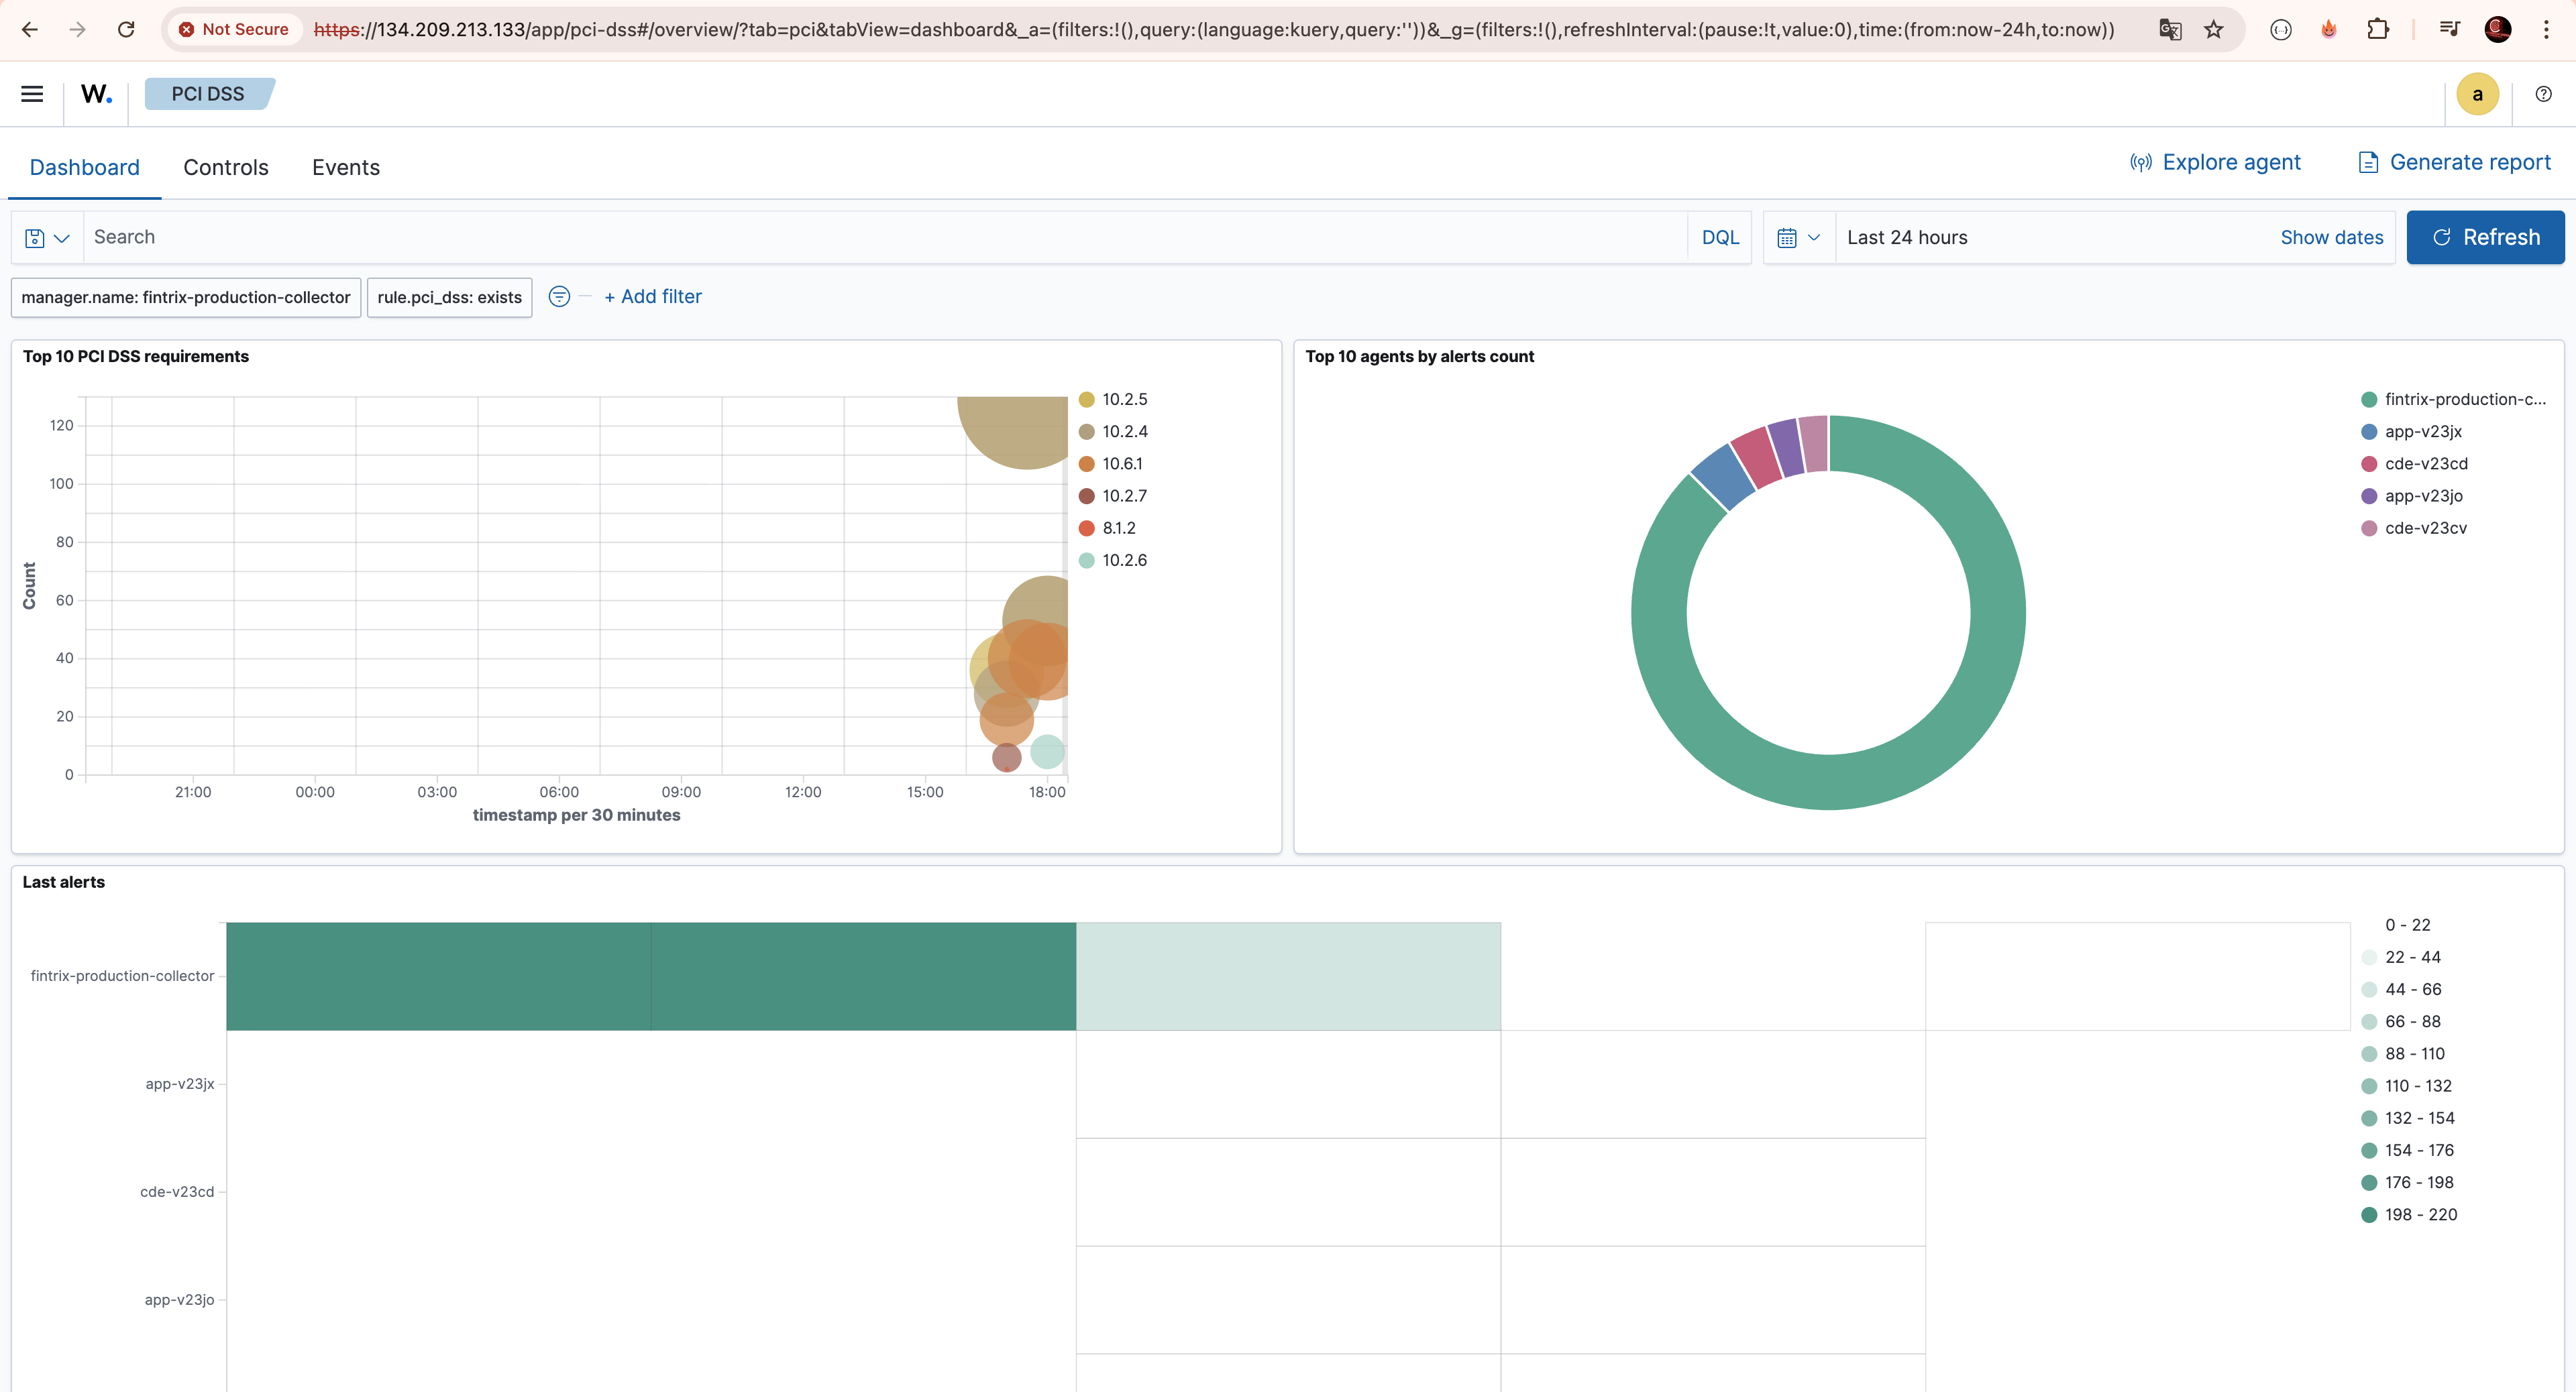2576x1392 pixels.
Task: Click Generate report
Action: [2455, 162]
